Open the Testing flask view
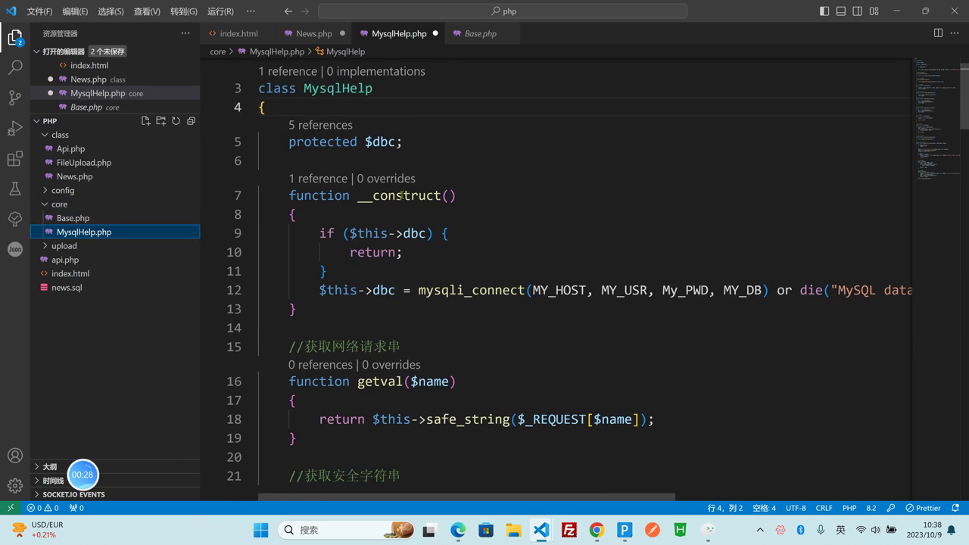Viewport: 969px width, 545px height. click(15, 188)
